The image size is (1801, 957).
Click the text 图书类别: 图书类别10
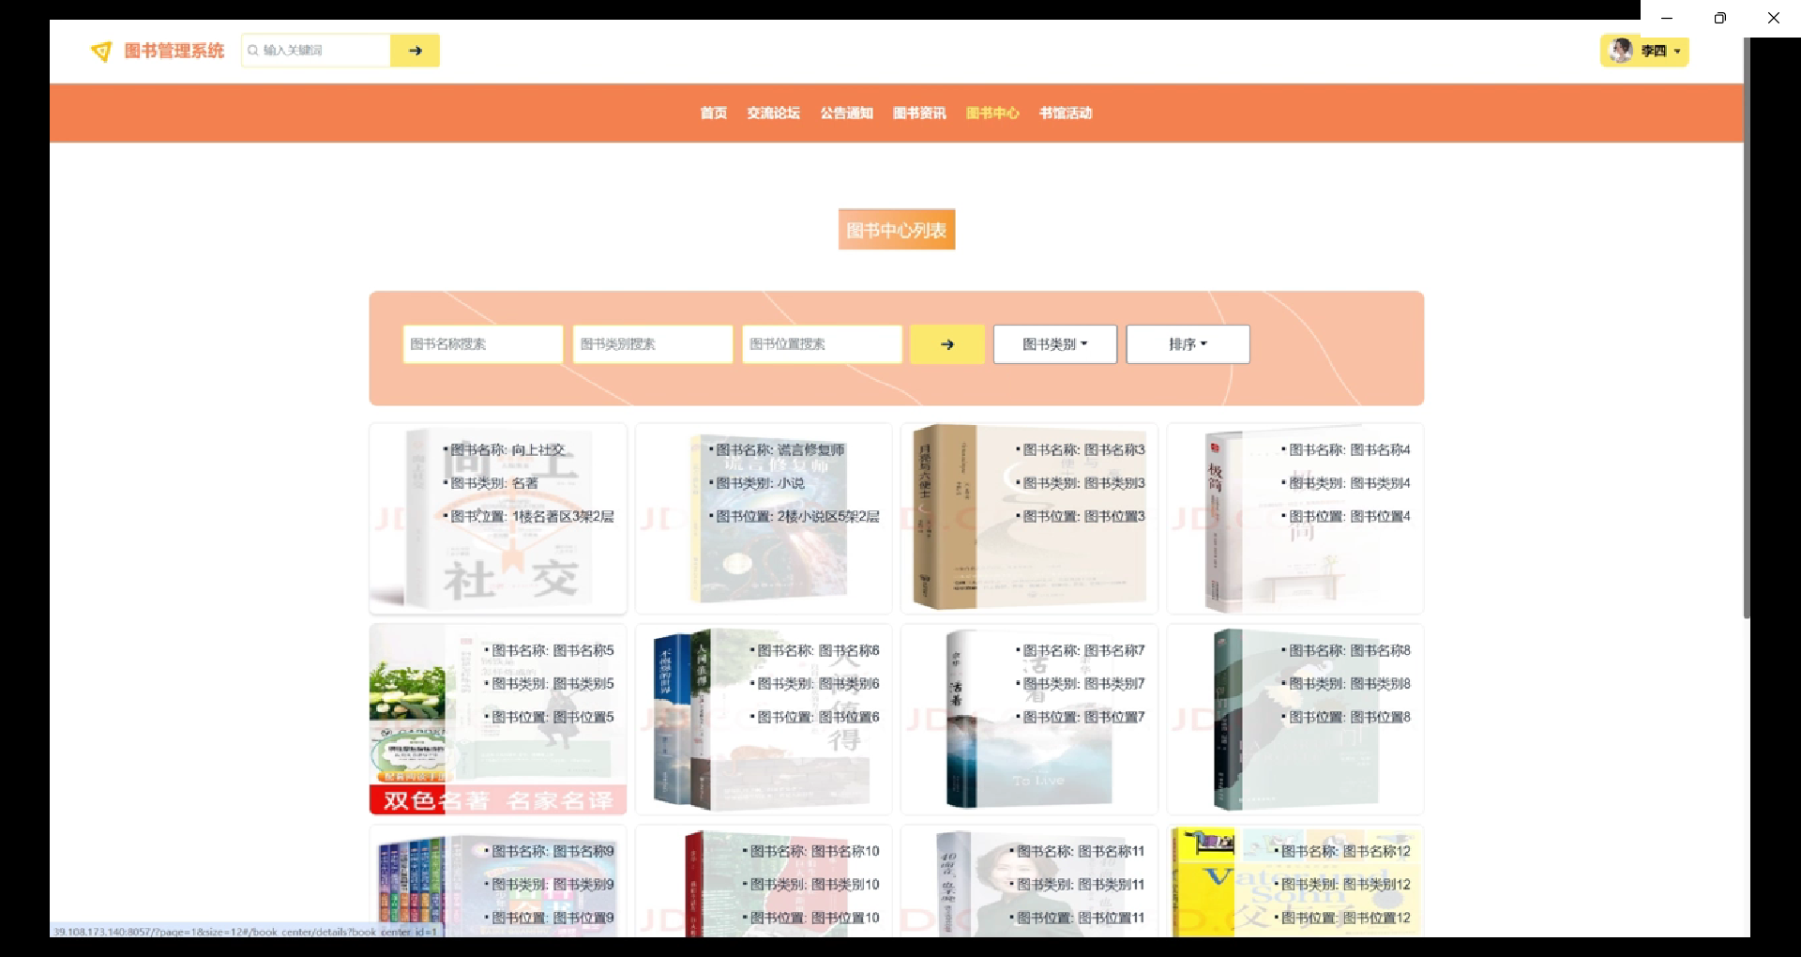tap(815, 885)
